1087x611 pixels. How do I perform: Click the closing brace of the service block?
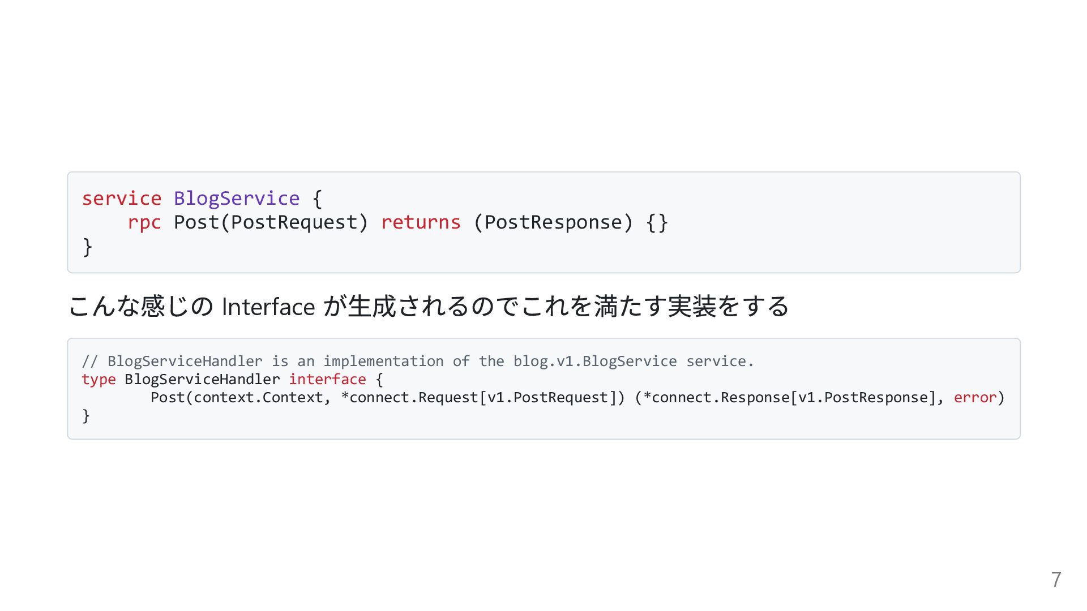pyautogui.click(x=87, y=247)
